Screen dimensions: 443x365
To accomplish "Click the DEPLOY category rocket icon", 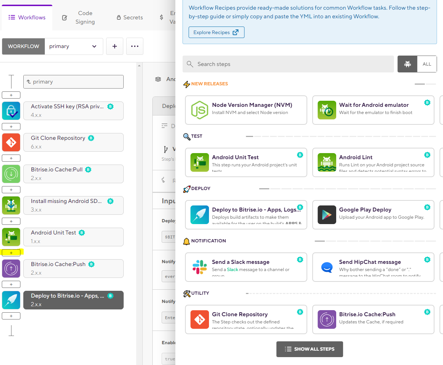I will click(186, 189).
